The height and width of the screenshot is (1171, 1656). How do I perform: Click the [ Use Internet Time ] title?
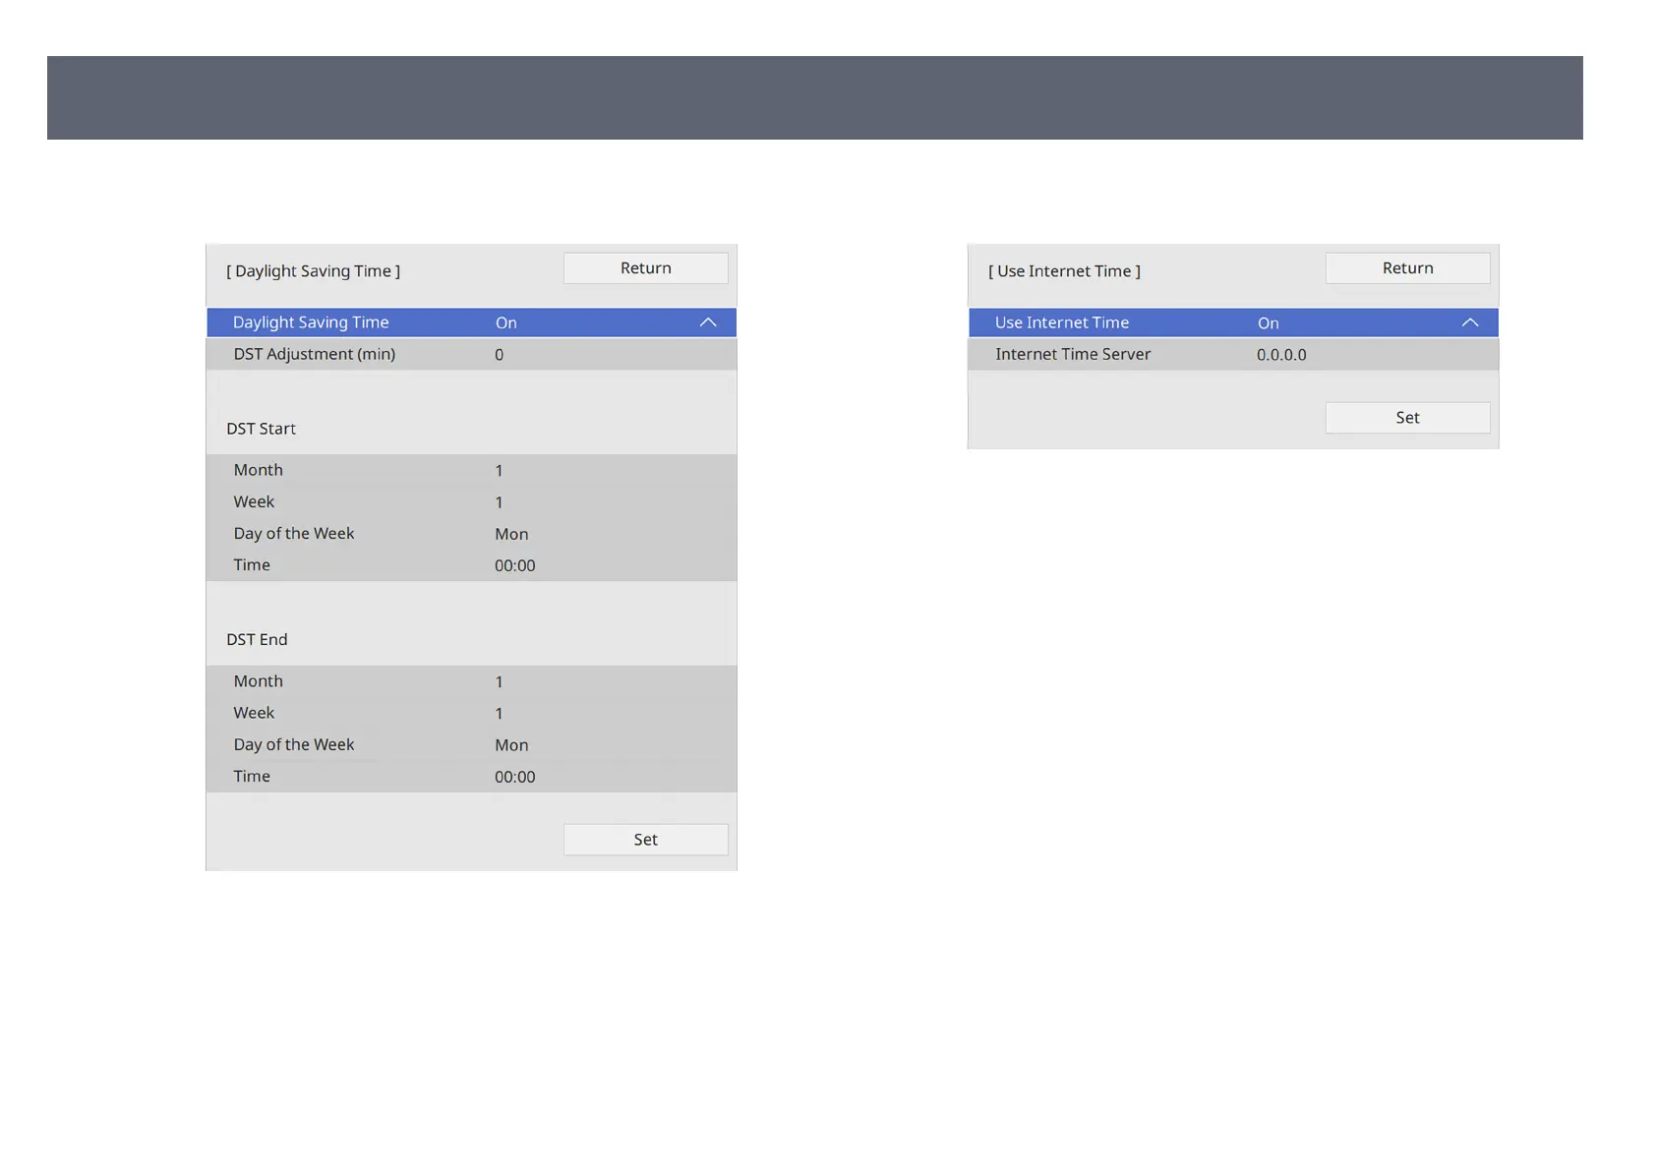1064,271
